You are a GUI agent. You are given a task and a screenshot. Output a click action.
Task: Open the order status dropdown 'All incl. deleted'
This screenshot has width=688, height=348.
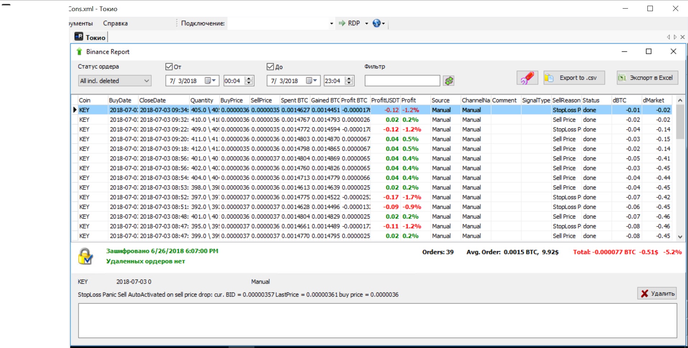pos(115,81)
